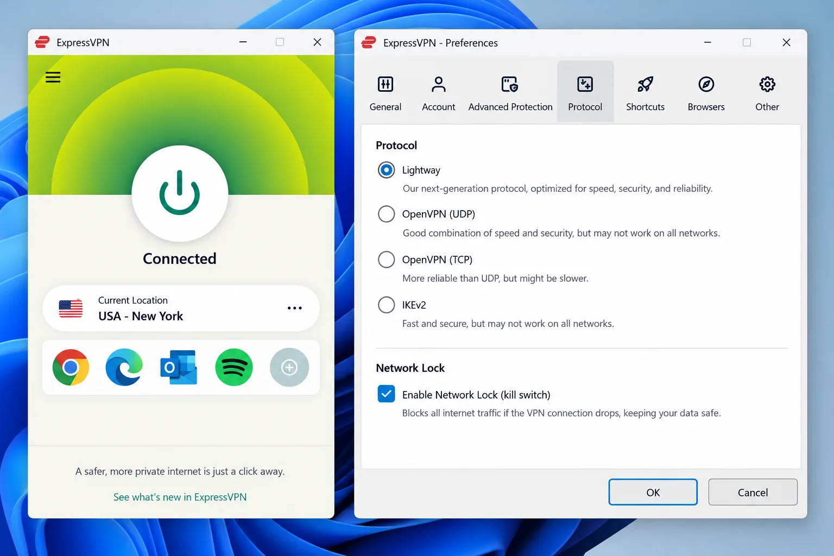Launch Outlook shortcut
Viewport: 834px width, 556px height.
pos(179,368)
